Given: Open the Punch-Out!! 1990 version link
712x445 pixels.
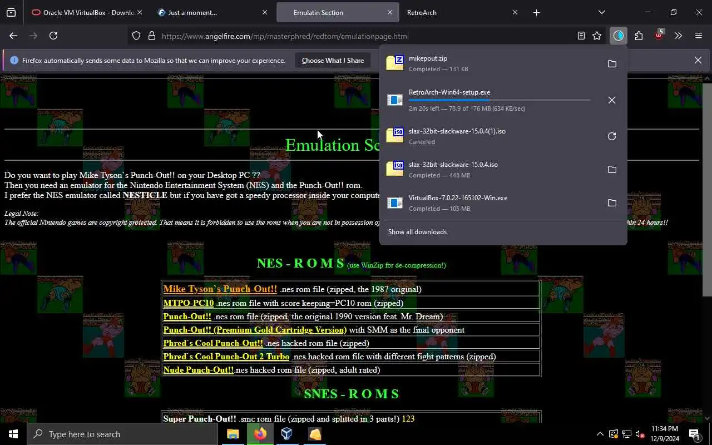Looking at the screenshot, I should click(187, 317).
